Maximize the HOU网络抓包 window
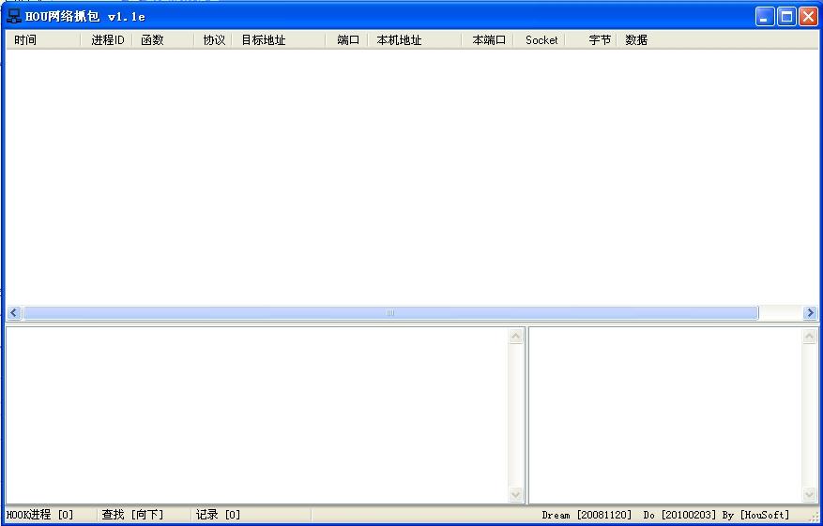 786,16
